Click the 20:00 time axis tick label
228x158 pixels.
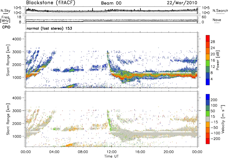point(168,152)
